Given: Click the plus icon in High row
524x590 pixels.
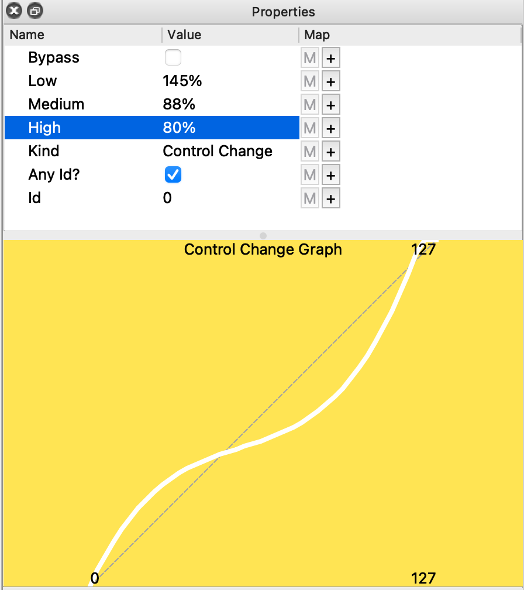Looking at the screenshot, I should coord(331,128).
